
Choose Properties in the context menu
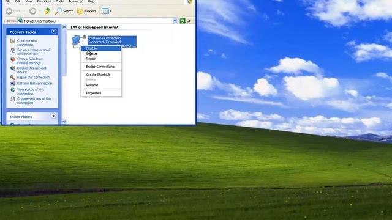[x=101, y=93]
